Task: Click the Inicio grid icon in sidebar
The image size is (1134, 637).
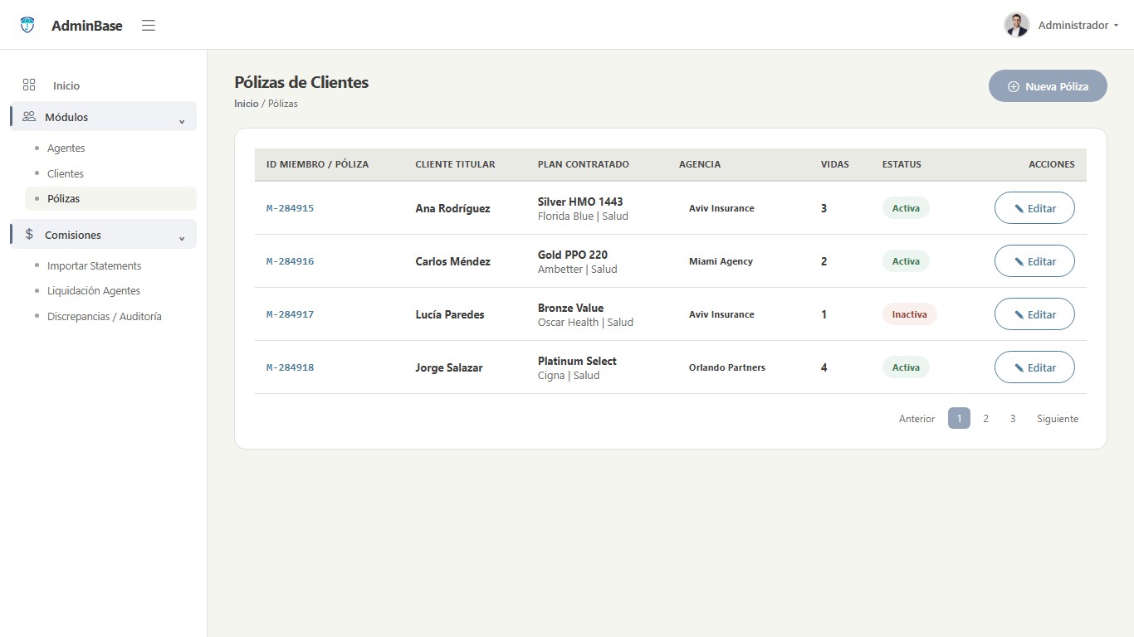Action: click(x=29, y=85)
